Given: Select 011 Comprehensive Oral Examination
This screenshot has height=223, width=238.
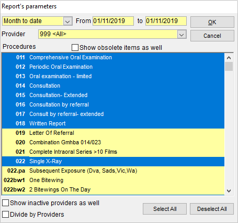Looking at the screenshot, I should tap(113, 57).
